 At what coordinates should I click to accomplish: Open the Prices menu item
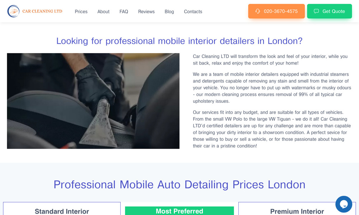[81, 12]
